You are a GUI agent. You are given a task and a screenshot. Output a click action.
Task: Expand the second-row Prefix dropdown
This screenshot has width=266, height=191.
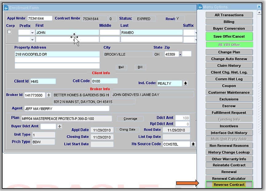point(32,40)
